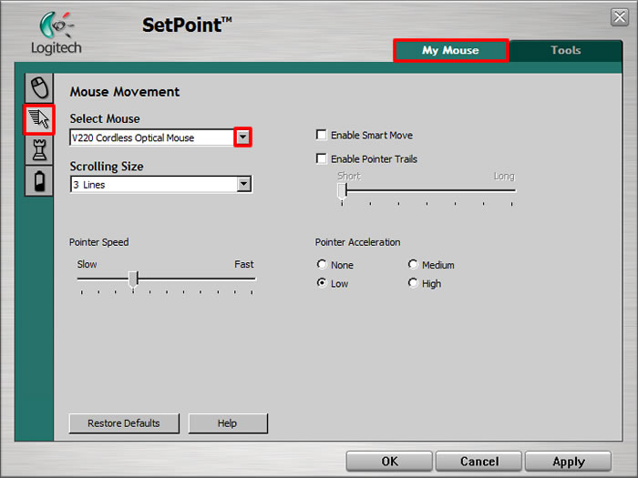This screenshot has height=478, width=638.
Task: Open the mouse buttons settings icon
Action: tap(39, 88)
